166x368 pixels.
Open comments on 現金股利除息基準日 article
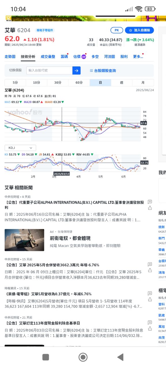point(150,323)
